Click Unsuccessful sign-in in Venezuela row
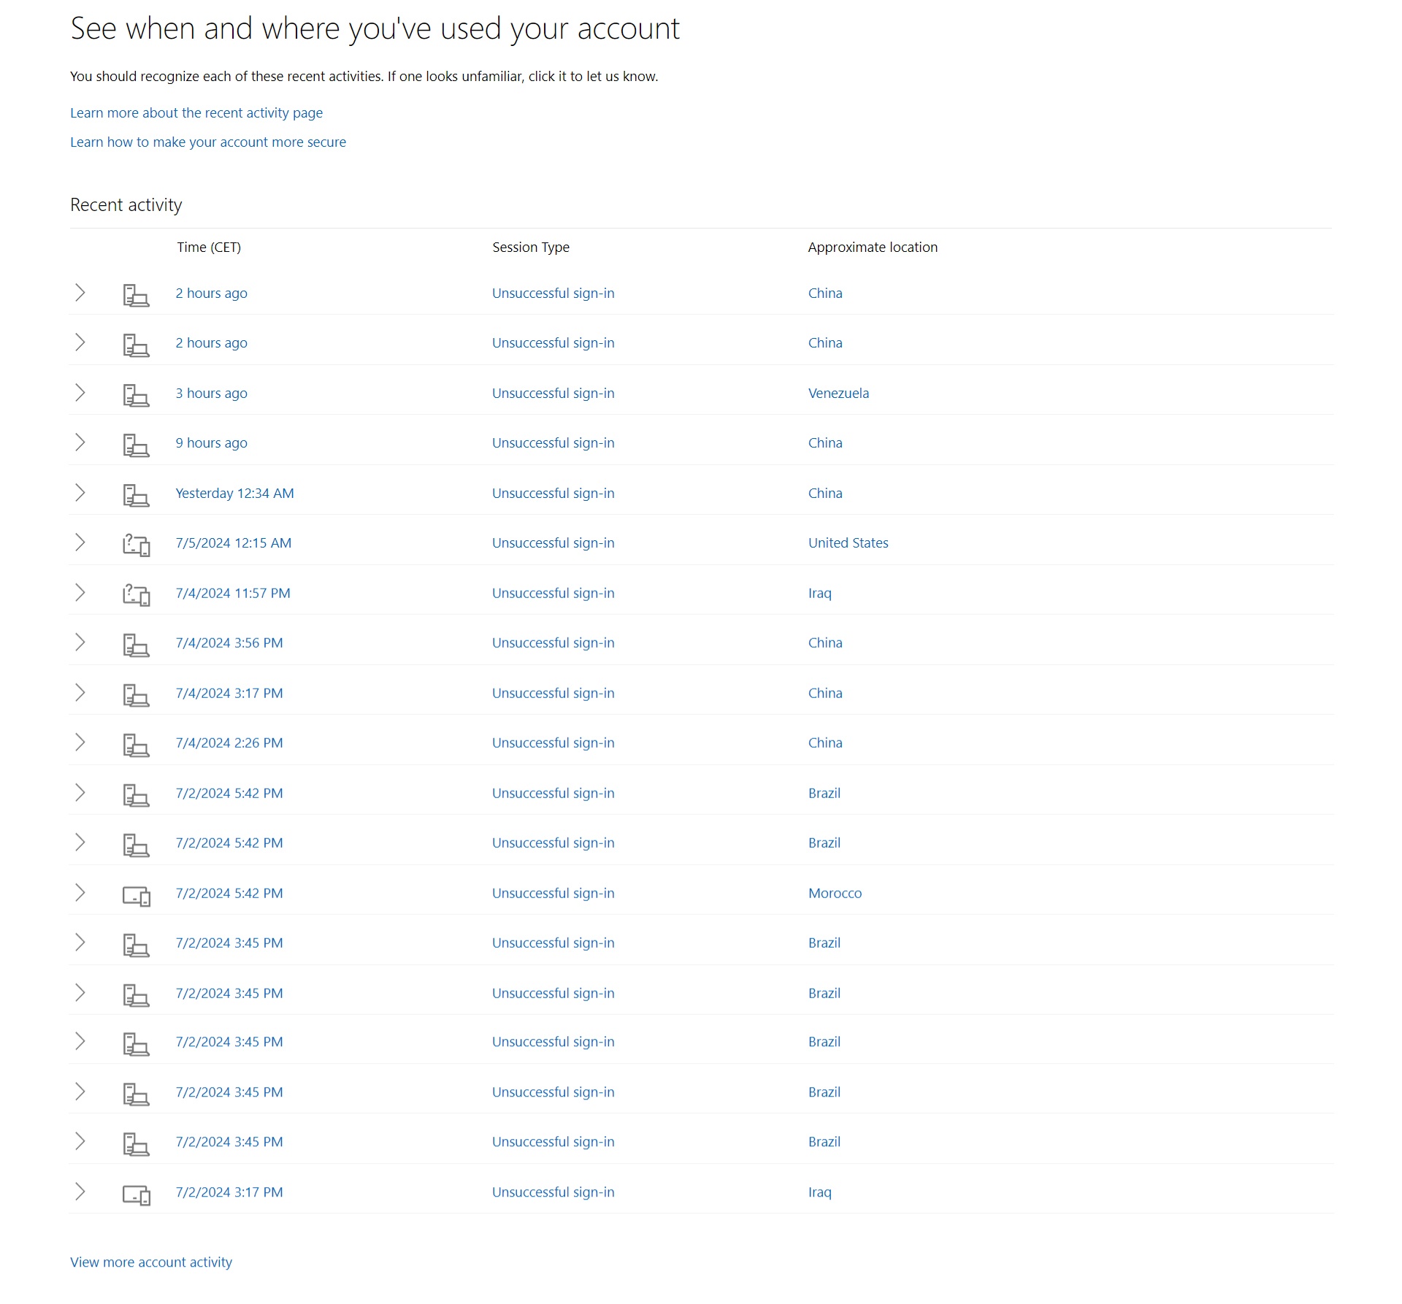This screenshot has height=1304, width=1402. (553, 393)
